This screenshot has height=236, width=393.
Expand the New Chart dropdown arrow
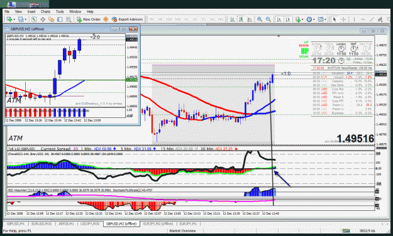pyautogui.click(x=14, y=19)
